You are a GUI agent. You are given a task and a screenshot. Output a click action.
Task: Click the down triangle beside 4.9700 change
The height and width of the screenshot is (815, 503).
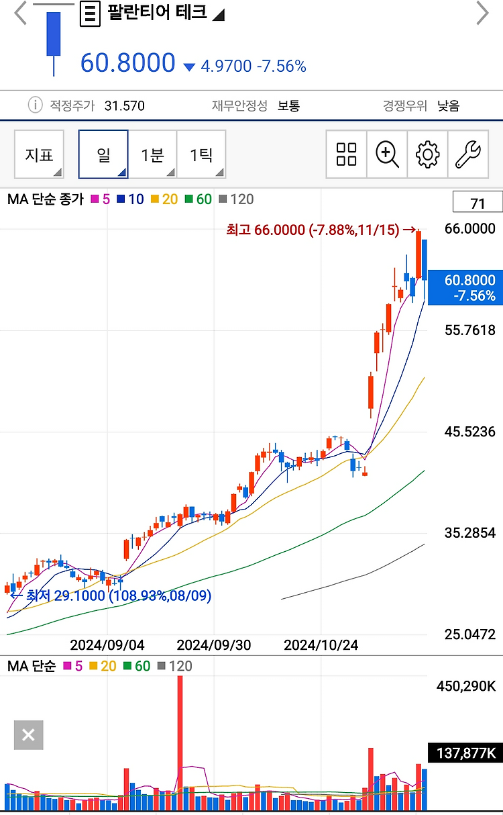coord(189,67)
